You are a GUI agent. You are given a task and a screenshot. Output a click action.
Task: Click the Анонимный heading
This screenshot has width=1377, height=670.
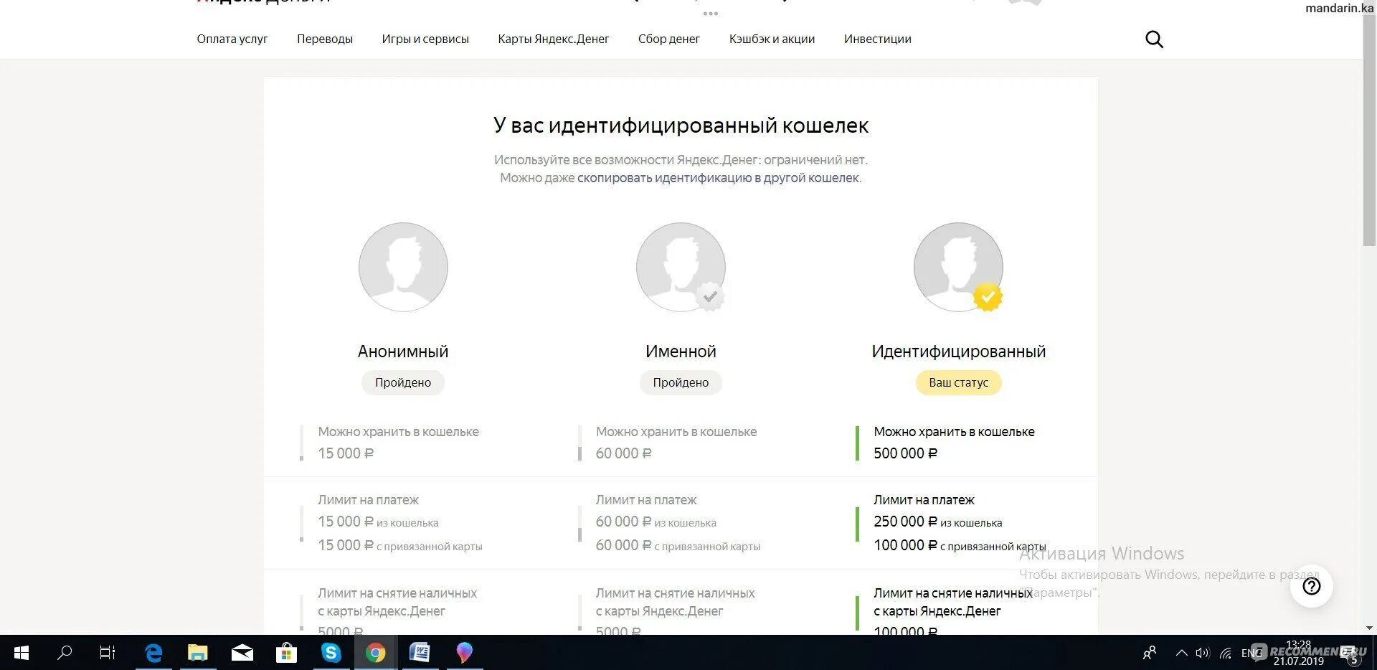coord(403,351)
